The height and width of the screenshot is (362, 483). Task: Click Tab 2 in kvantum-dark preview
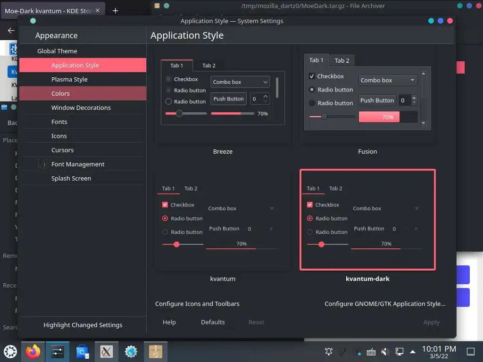(x=336, y=189)
